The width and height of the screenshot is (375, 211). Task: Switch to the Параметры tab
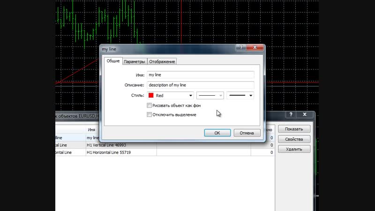(135, 61)
